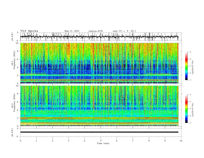
Task: Select the date 'Mar.31, 2023' in header
Action: coord(72,31)
